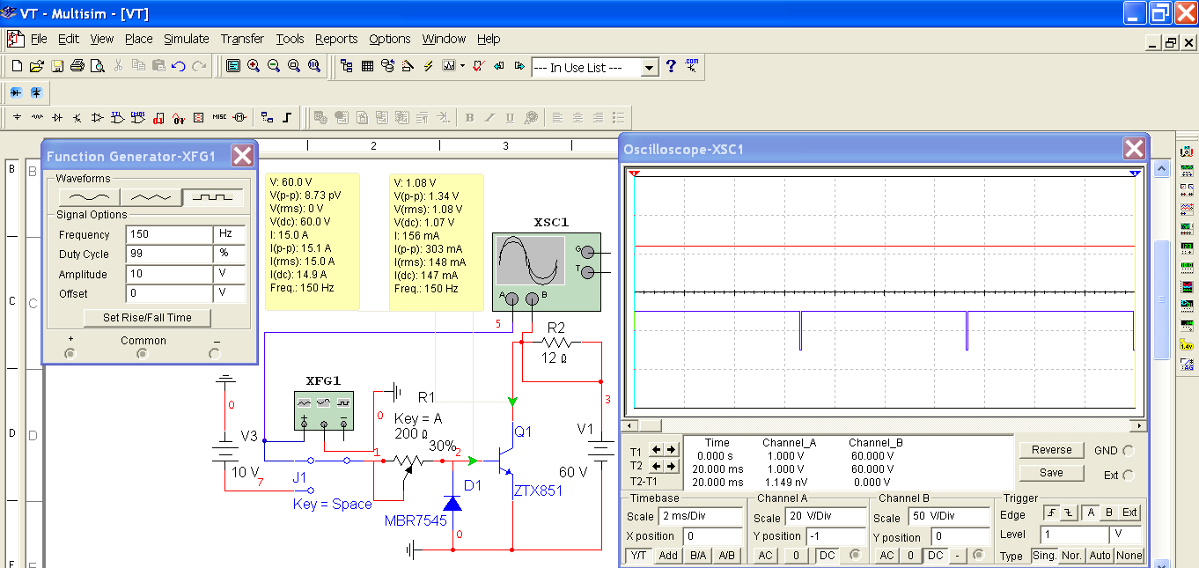Screen dimensions: 1199x568
Task: Open the Simulate menu
Action: [x=186, y=39]
